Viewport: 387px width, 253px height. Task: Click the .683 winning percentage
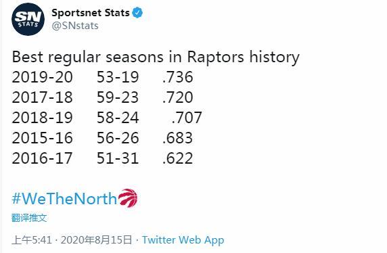coord(177,137)
